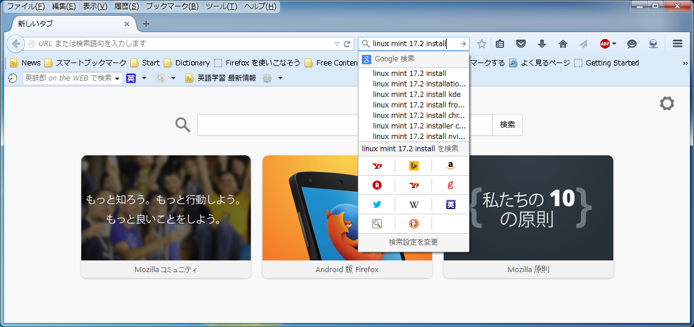Reload the page with the refresh icon
This screenshot has width=694, height=327.
(347, 44)
